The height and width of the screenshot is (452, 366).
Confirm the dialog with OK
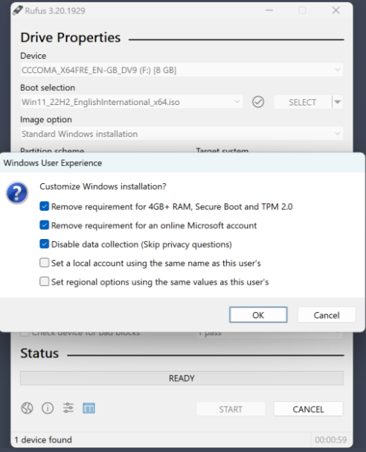click(x=258, y=315)
